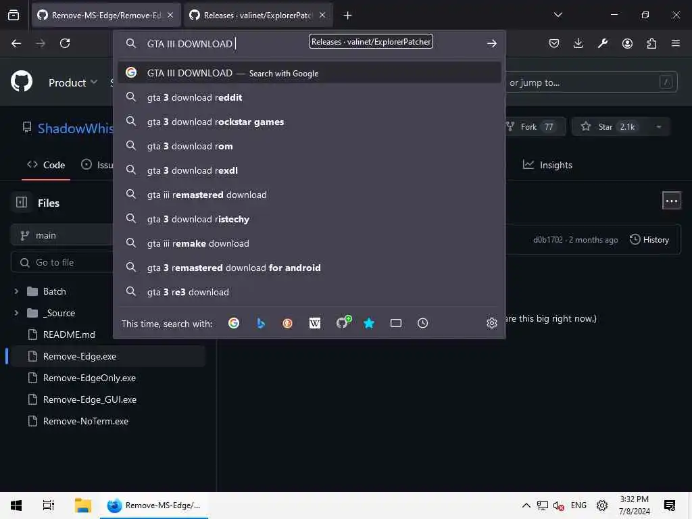The width and height of the screenshot is (692, 519).
Task: Open a new browser tab
Action: tap(347, 16)
